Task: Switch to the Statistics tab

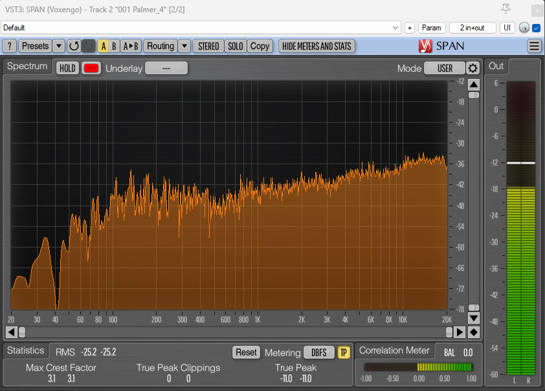Action: 26,350
